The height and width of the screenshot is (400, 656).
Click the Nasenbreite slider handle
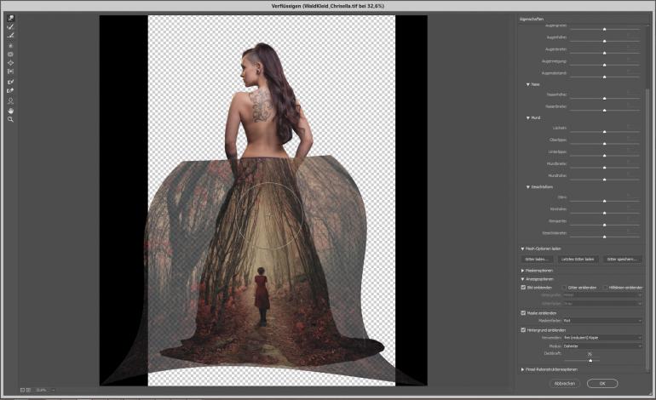coord(604,111)
